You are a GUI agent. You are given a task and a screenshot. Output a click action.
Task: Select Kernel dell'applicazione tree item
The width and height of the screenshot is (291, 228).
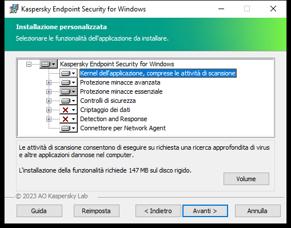coord(158,73)
